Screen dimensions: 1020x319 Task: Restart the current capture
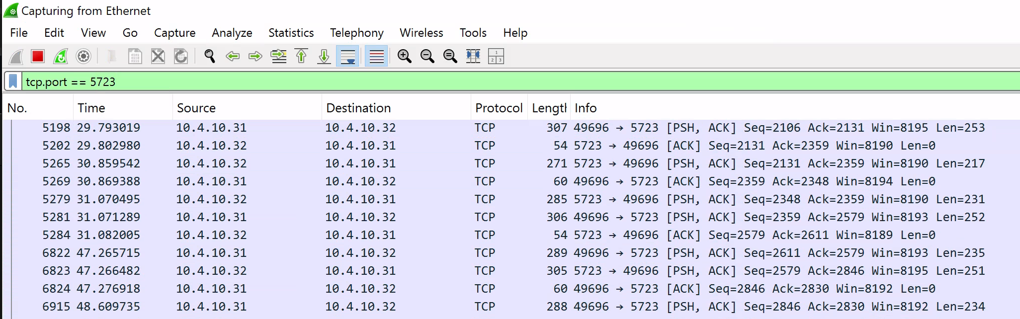tap(61, 57)
